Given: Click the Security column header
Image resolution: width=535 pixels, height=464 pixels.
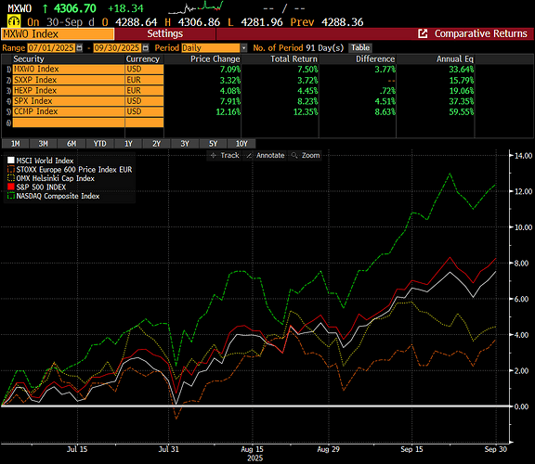Looking at the screenshot, I should tap(29, 59).
